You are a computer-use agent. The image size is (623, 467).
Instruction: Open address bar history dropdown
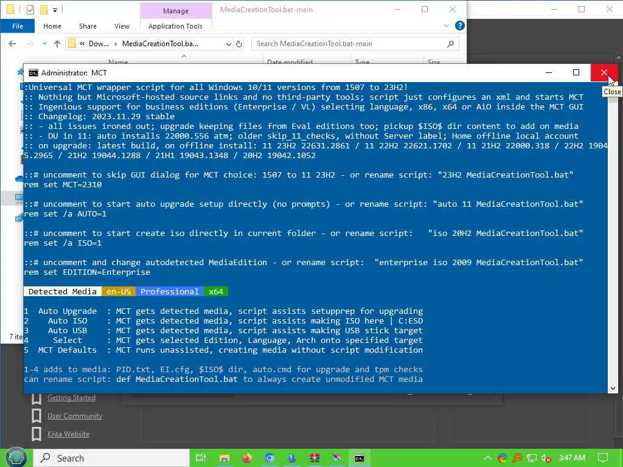point(229,44)
